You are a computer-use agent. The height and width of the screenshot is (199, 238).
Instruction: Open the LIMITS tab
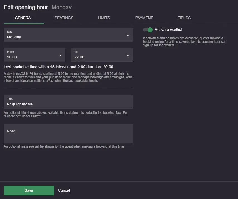tap(104, 18)
